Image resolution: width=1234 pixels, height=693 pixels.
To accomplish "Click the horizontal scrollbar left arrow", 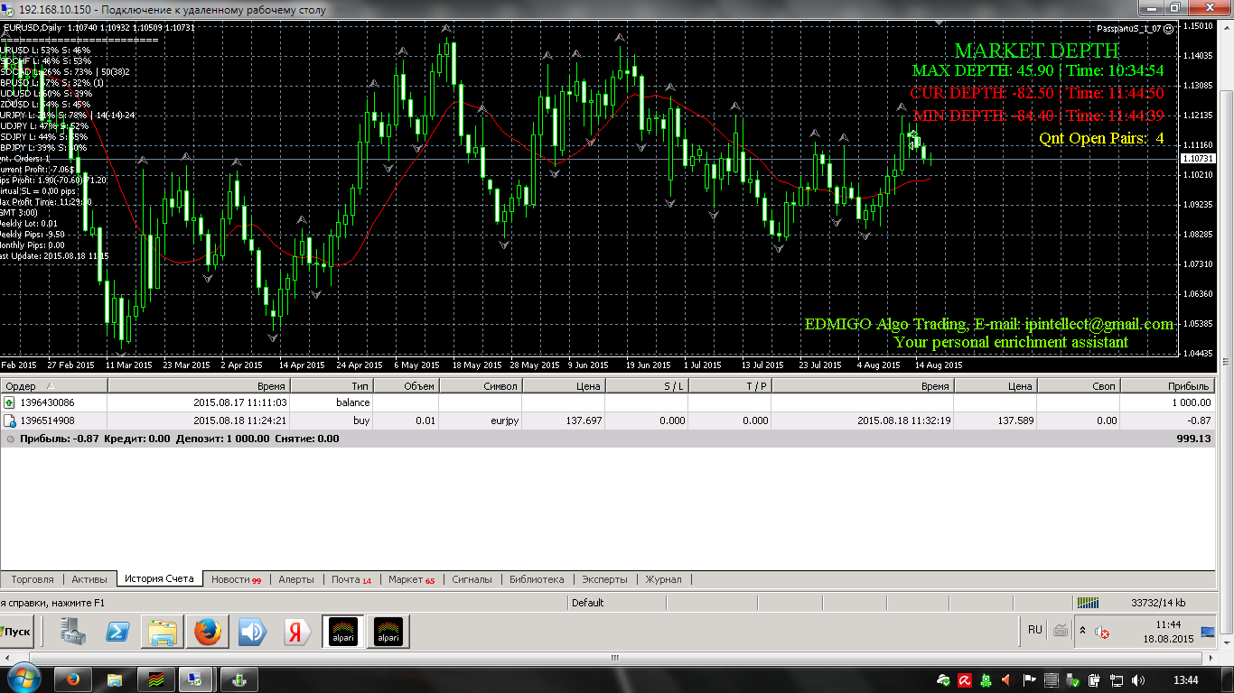I will [7, 658].
